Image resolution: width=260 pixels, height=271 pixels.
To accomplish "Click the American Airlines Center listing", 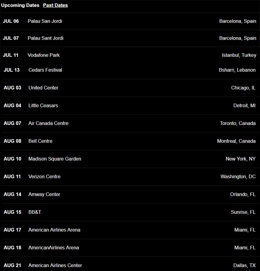I will [55, 265].
